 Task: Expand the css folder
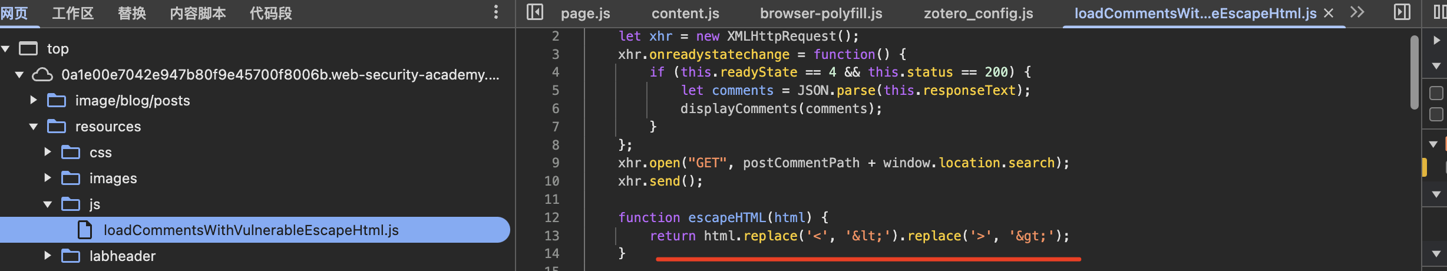click(48, 152)
